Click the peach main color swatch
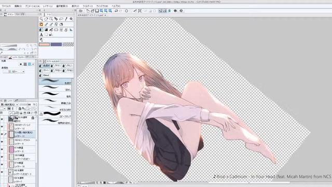Viewport: 332px width, 187px height. (44, 44)
